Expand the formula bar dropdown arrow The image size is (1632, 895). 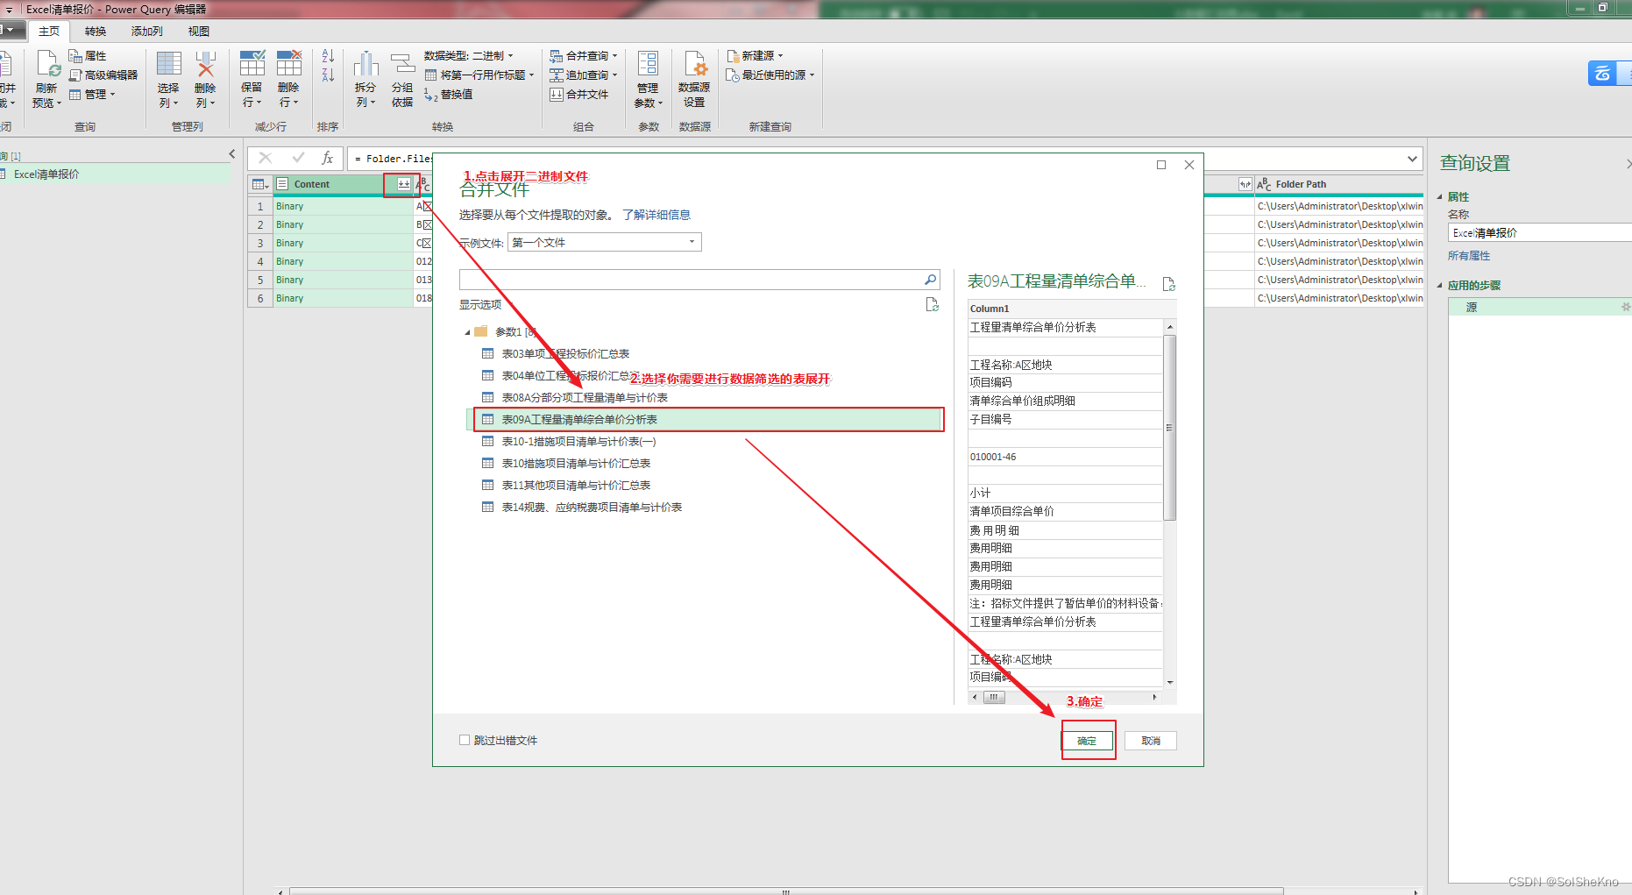pos(1412,159)
